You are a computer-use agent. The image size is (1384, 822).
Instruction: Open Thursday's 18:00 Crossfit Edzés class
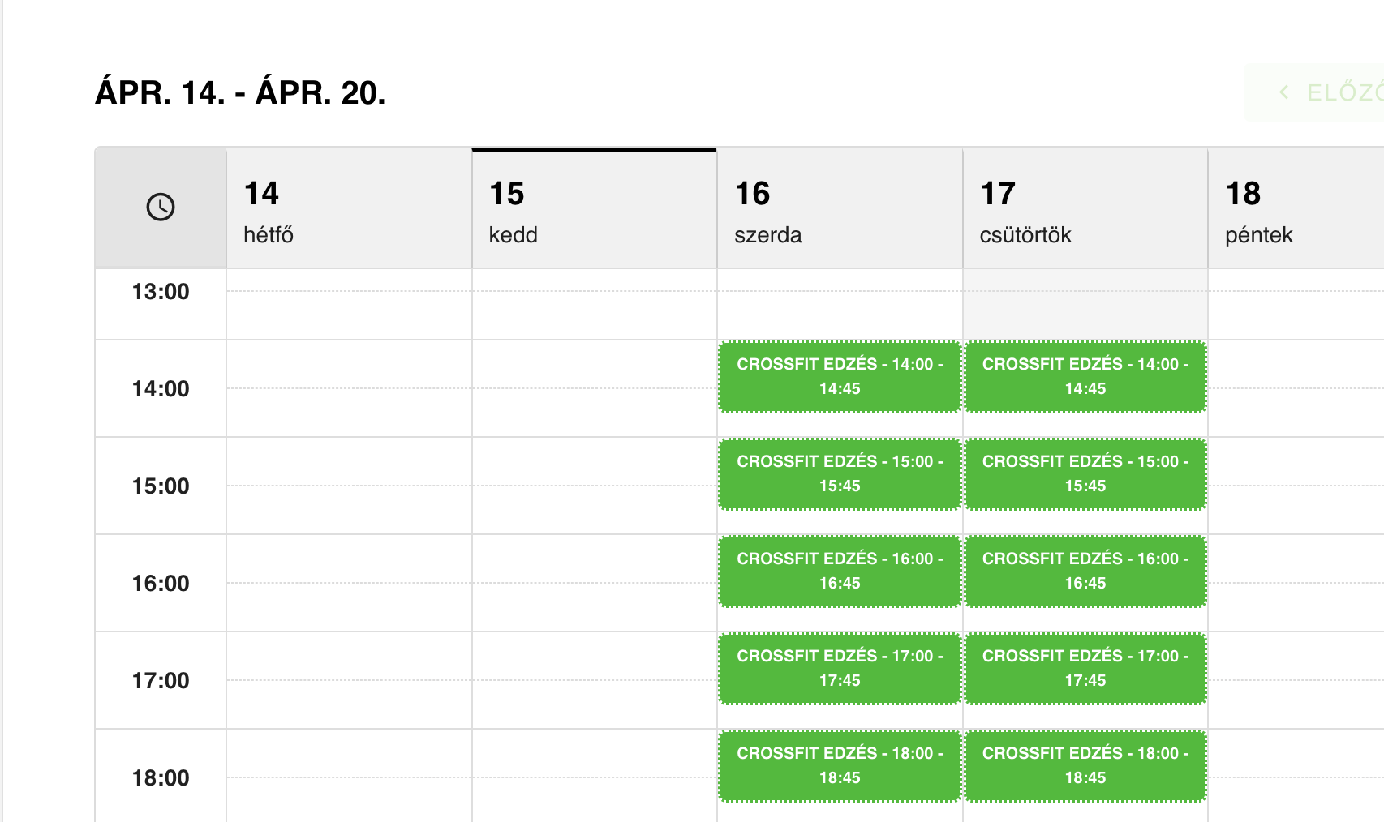point(1085,766)
